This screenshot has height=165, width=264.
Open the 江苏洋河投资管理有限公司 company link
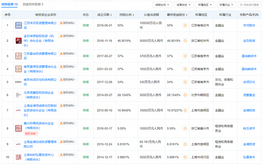coord(41,23)
